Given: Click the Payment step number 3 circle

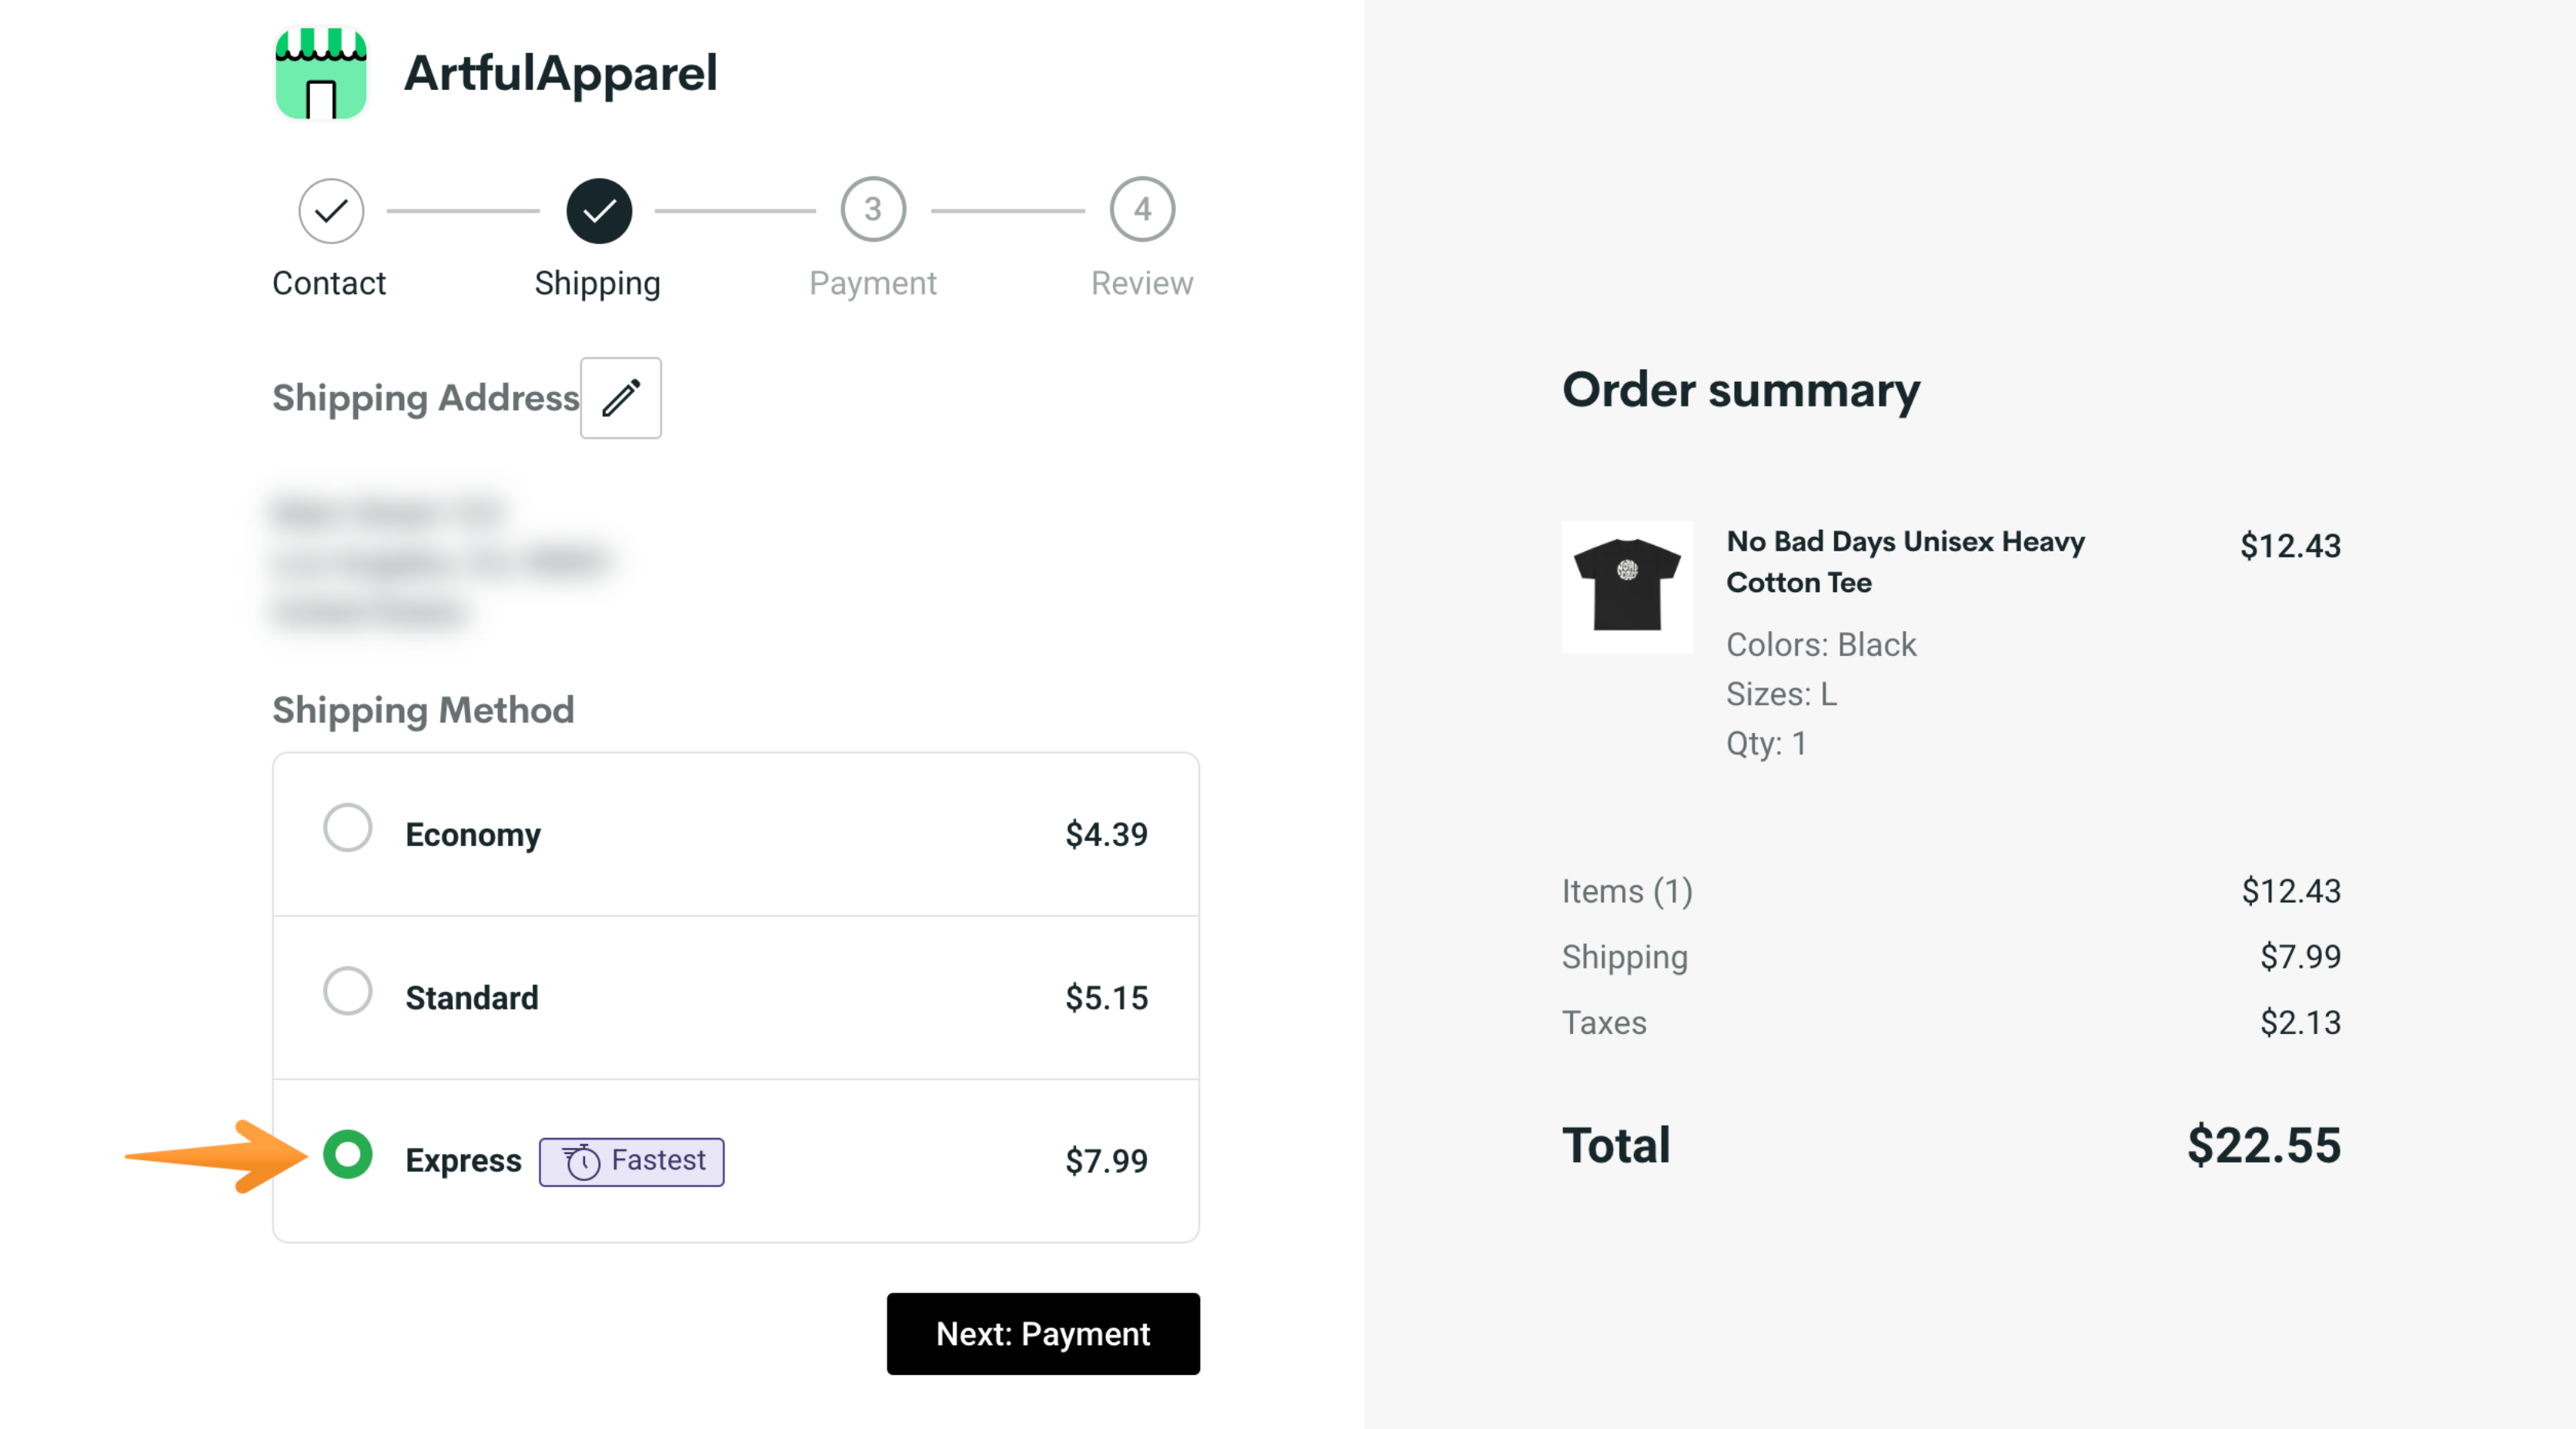Looking at the screenshot, I should [x=873, y=210].
